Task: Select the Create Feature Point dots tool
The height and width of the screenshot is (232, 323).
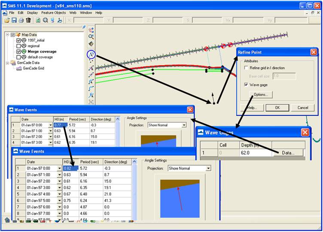Action: point(91,61)
